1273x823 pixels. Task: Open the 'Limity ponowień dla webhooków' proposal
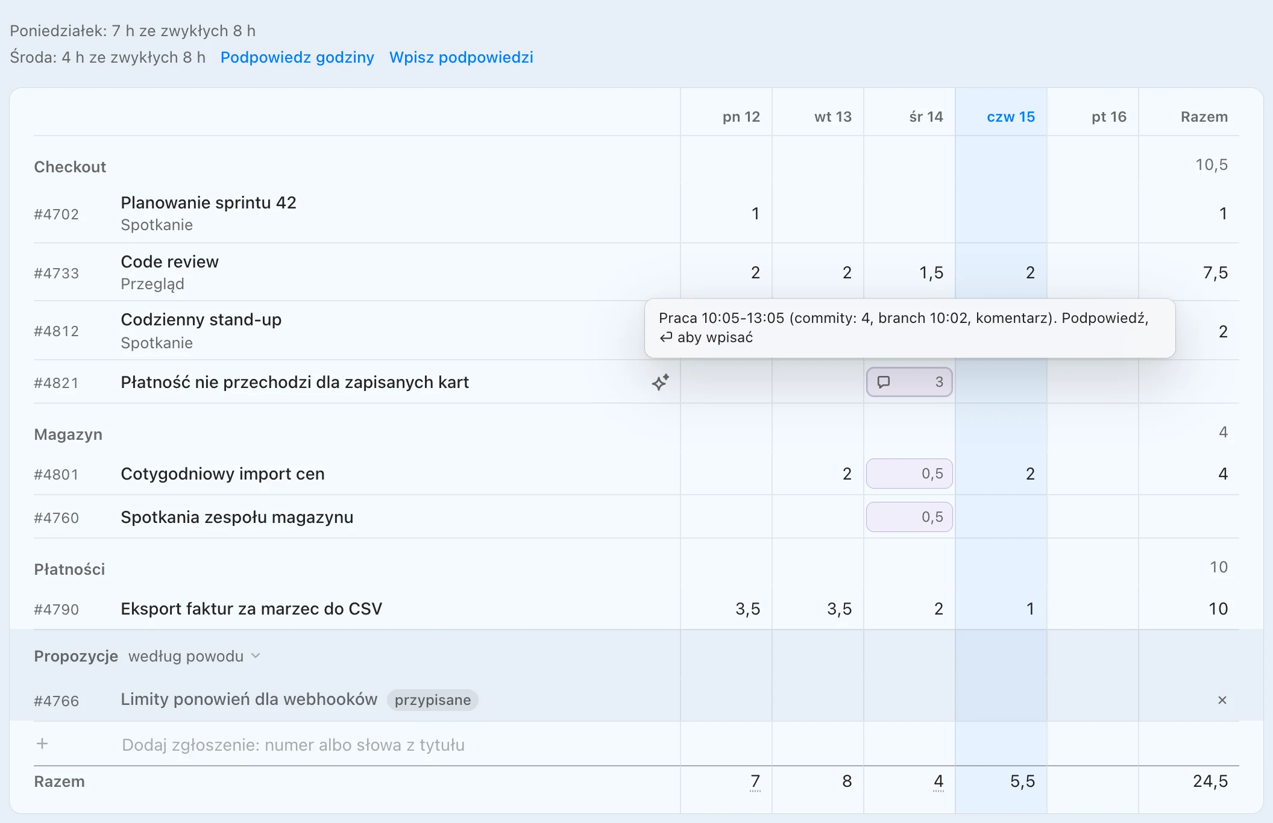tap(249, 699)
